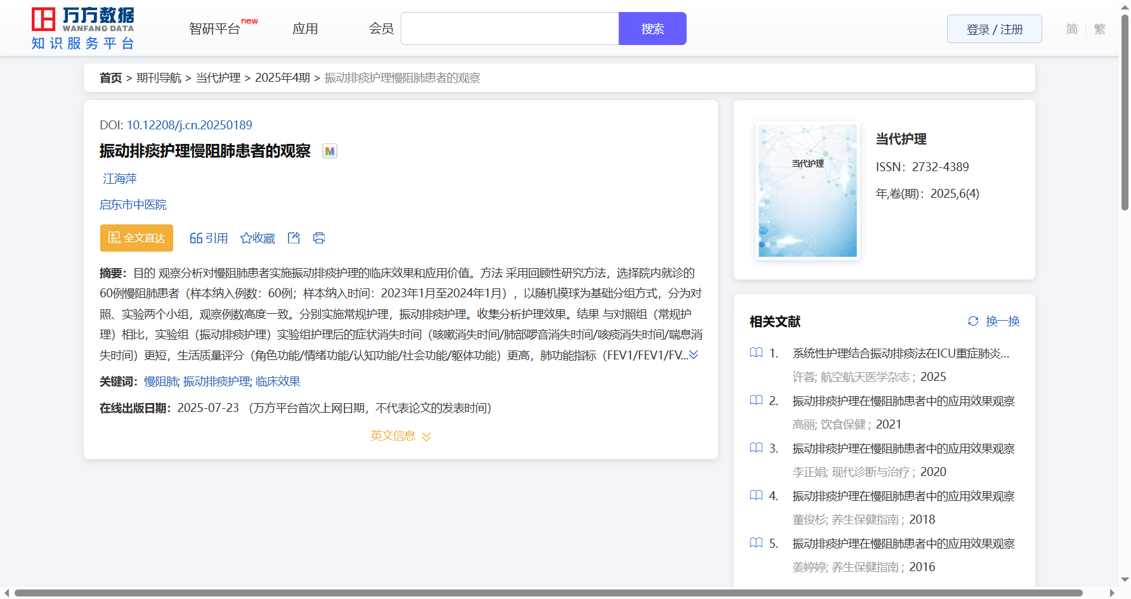
Task: Switch to traditional Chinese 繁
Action: (1100, 29)
